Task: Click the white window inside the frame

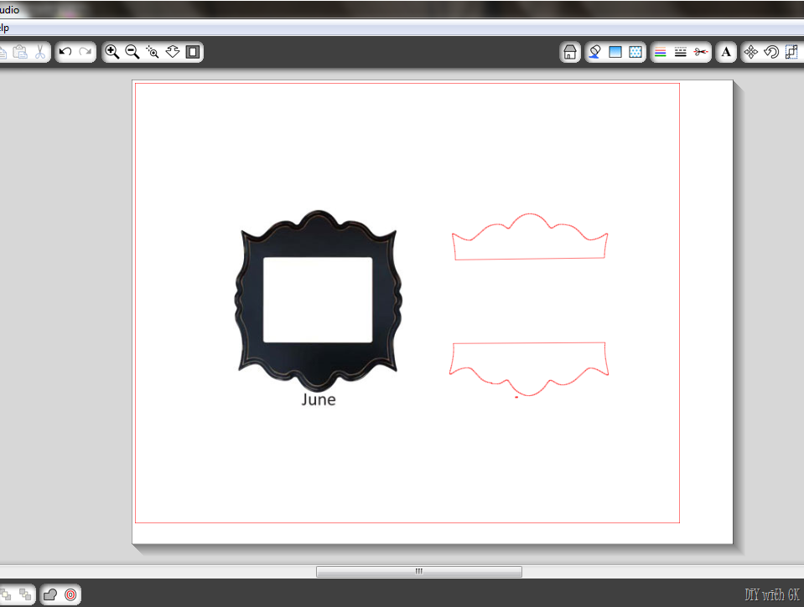Action: (318, 300)
